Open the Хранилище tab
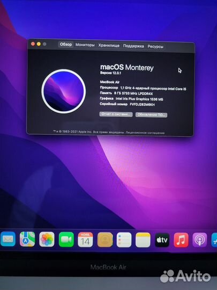217x290 pixels. (x=109, y=46)
